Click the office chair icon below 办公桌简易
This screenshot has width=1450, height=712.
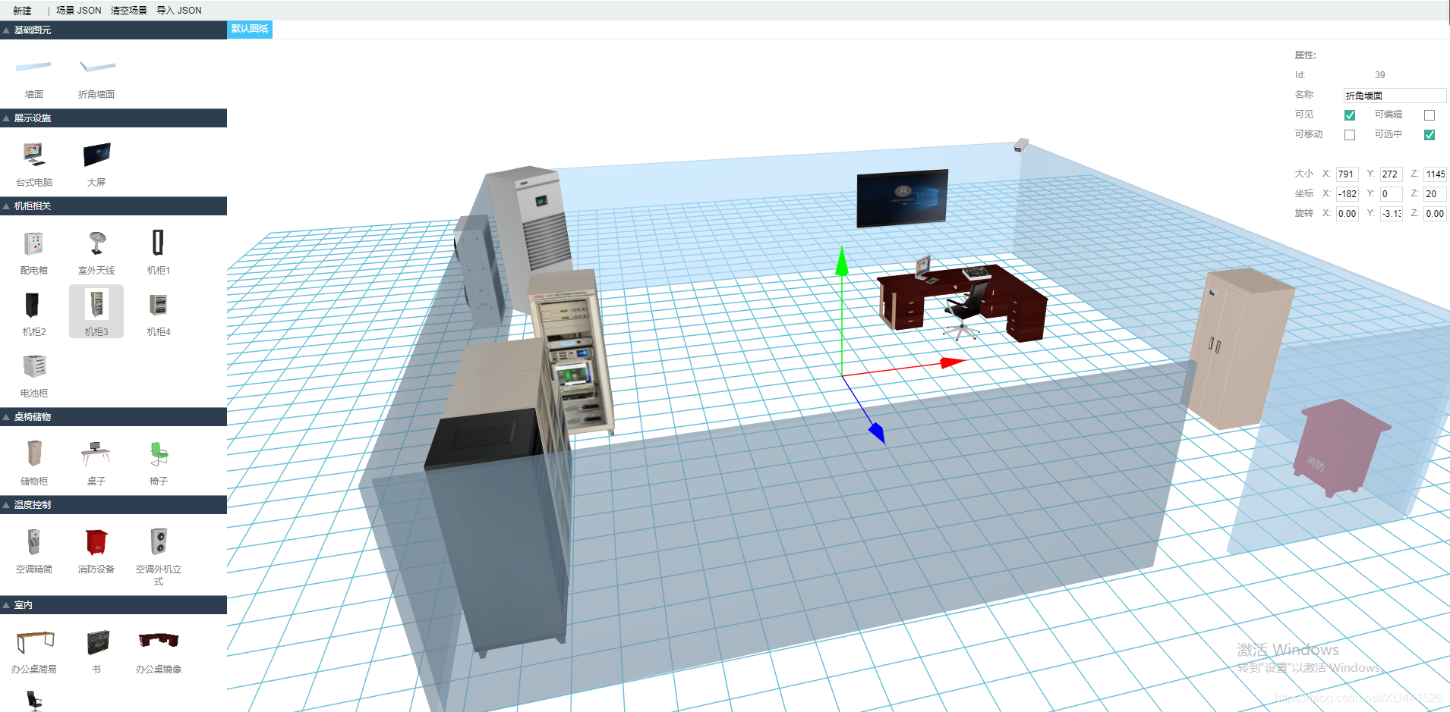pyautogui.click(x=34, y=701)
